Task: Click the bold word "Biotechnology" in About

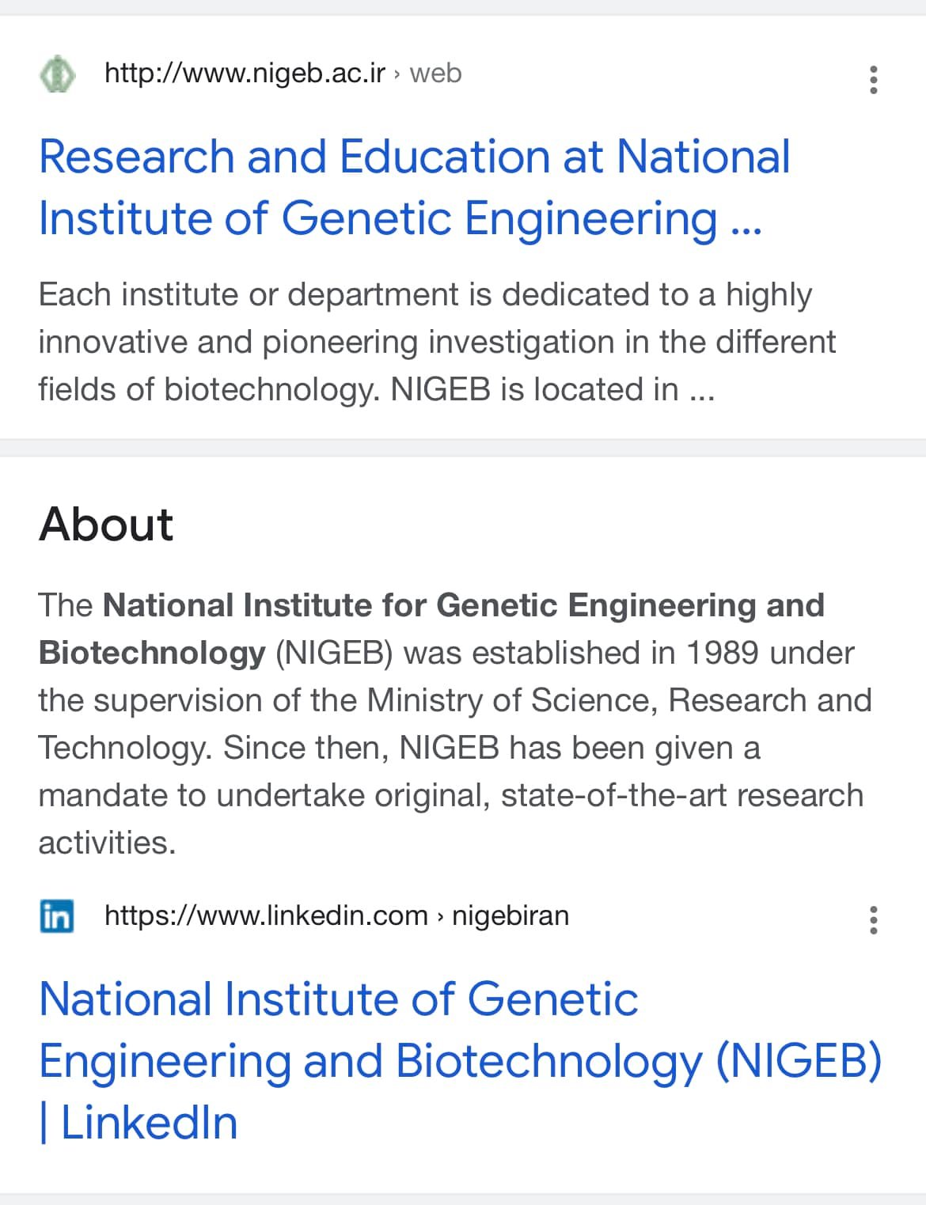Action: (x=152, y=653)
